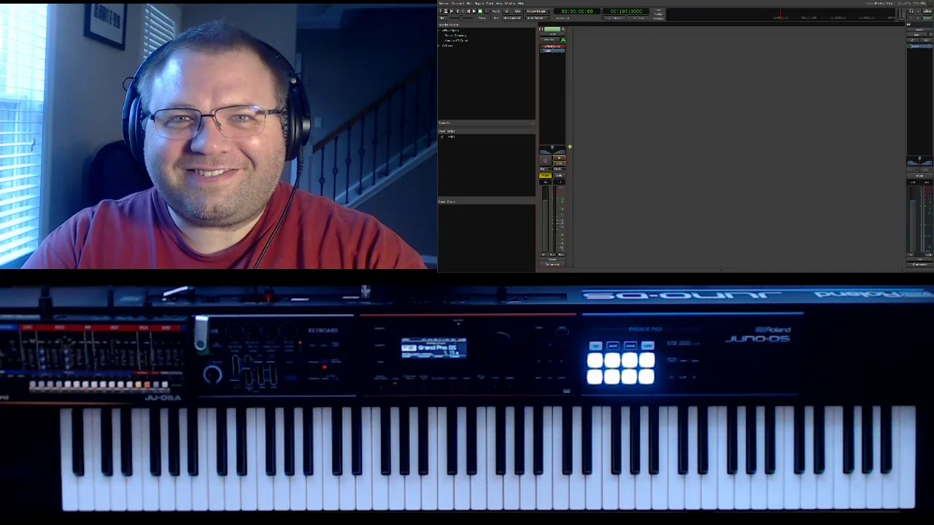This screenshot has width=934, height=525.
Task: Toggle Solo on the MIDI mixer strip
Action: (559, 175)
